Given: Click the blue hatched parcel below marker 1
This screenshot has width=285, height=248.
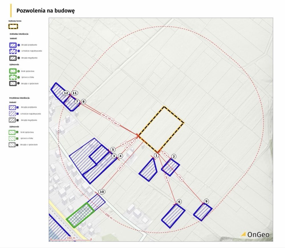Looking at the screenshot, I should click(x=148, y=169).
